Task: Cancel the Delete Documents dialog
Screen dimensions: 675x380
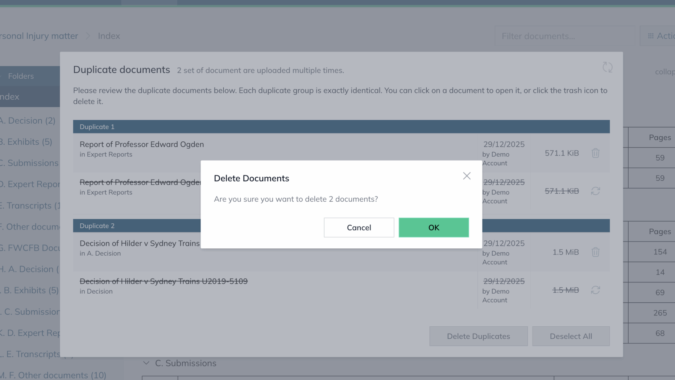Action: 359,227
